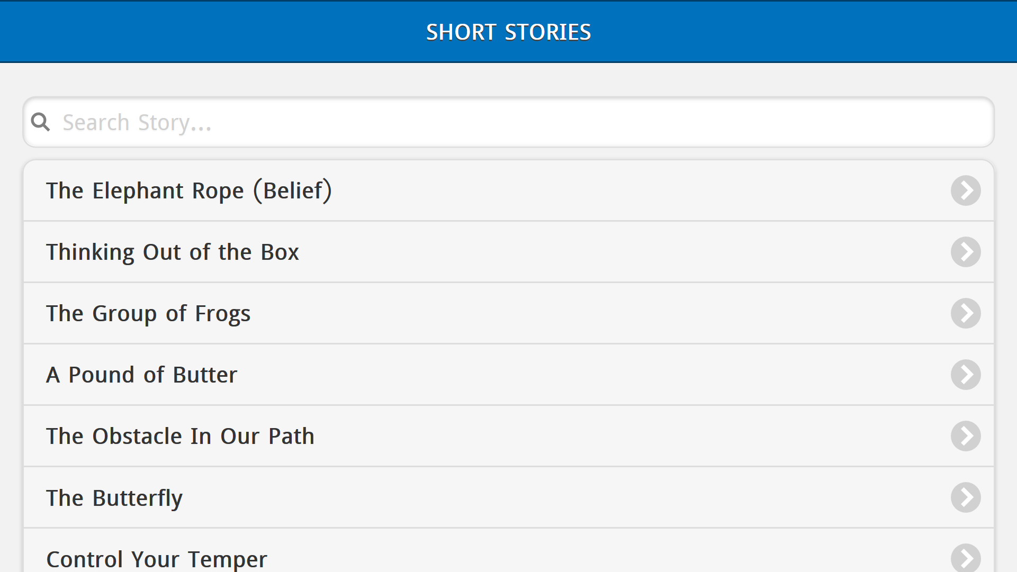The width and height of the screenshot is (1017, 572).
Task: Tap the Elephant Rope list row
Action: coord(508,190)
